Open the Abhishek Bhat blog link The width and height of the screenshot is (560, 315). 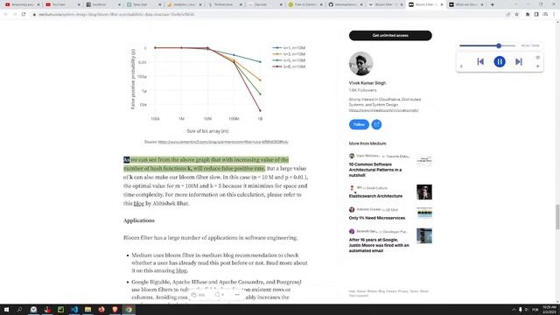pos(138,204)
